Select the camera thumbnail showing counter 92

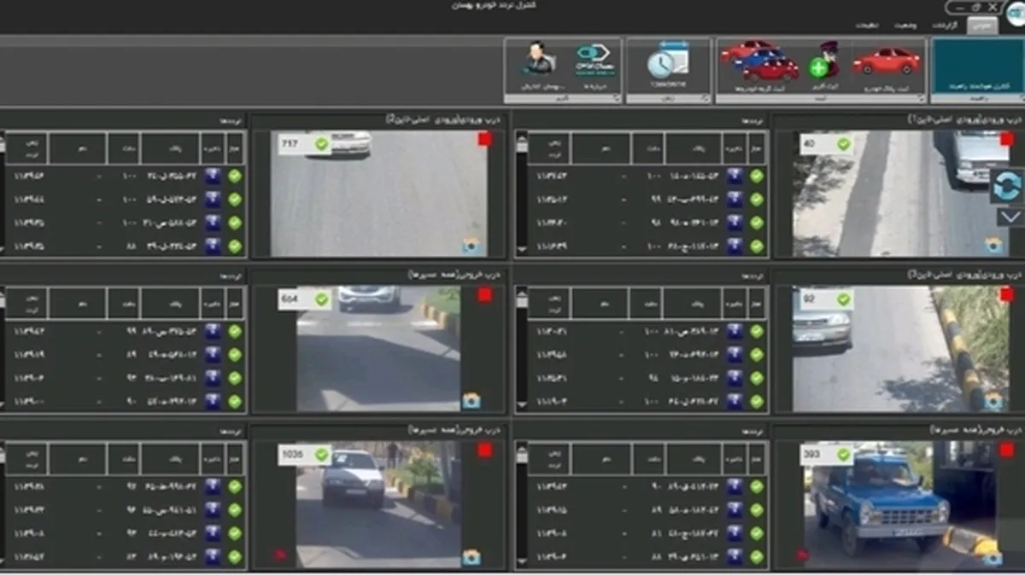(x=901, y=349)
